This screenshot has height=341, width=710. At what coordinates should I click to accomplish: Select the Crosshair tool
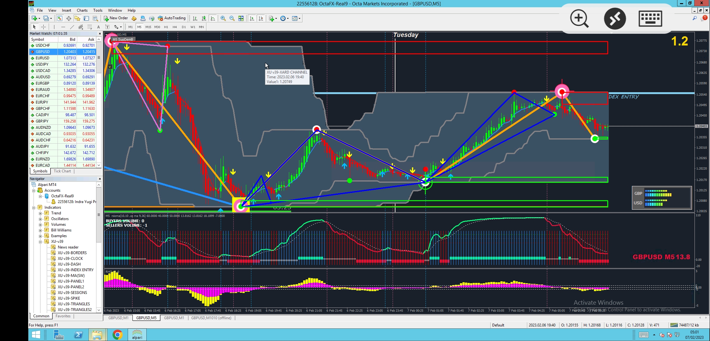coord(44,27)
